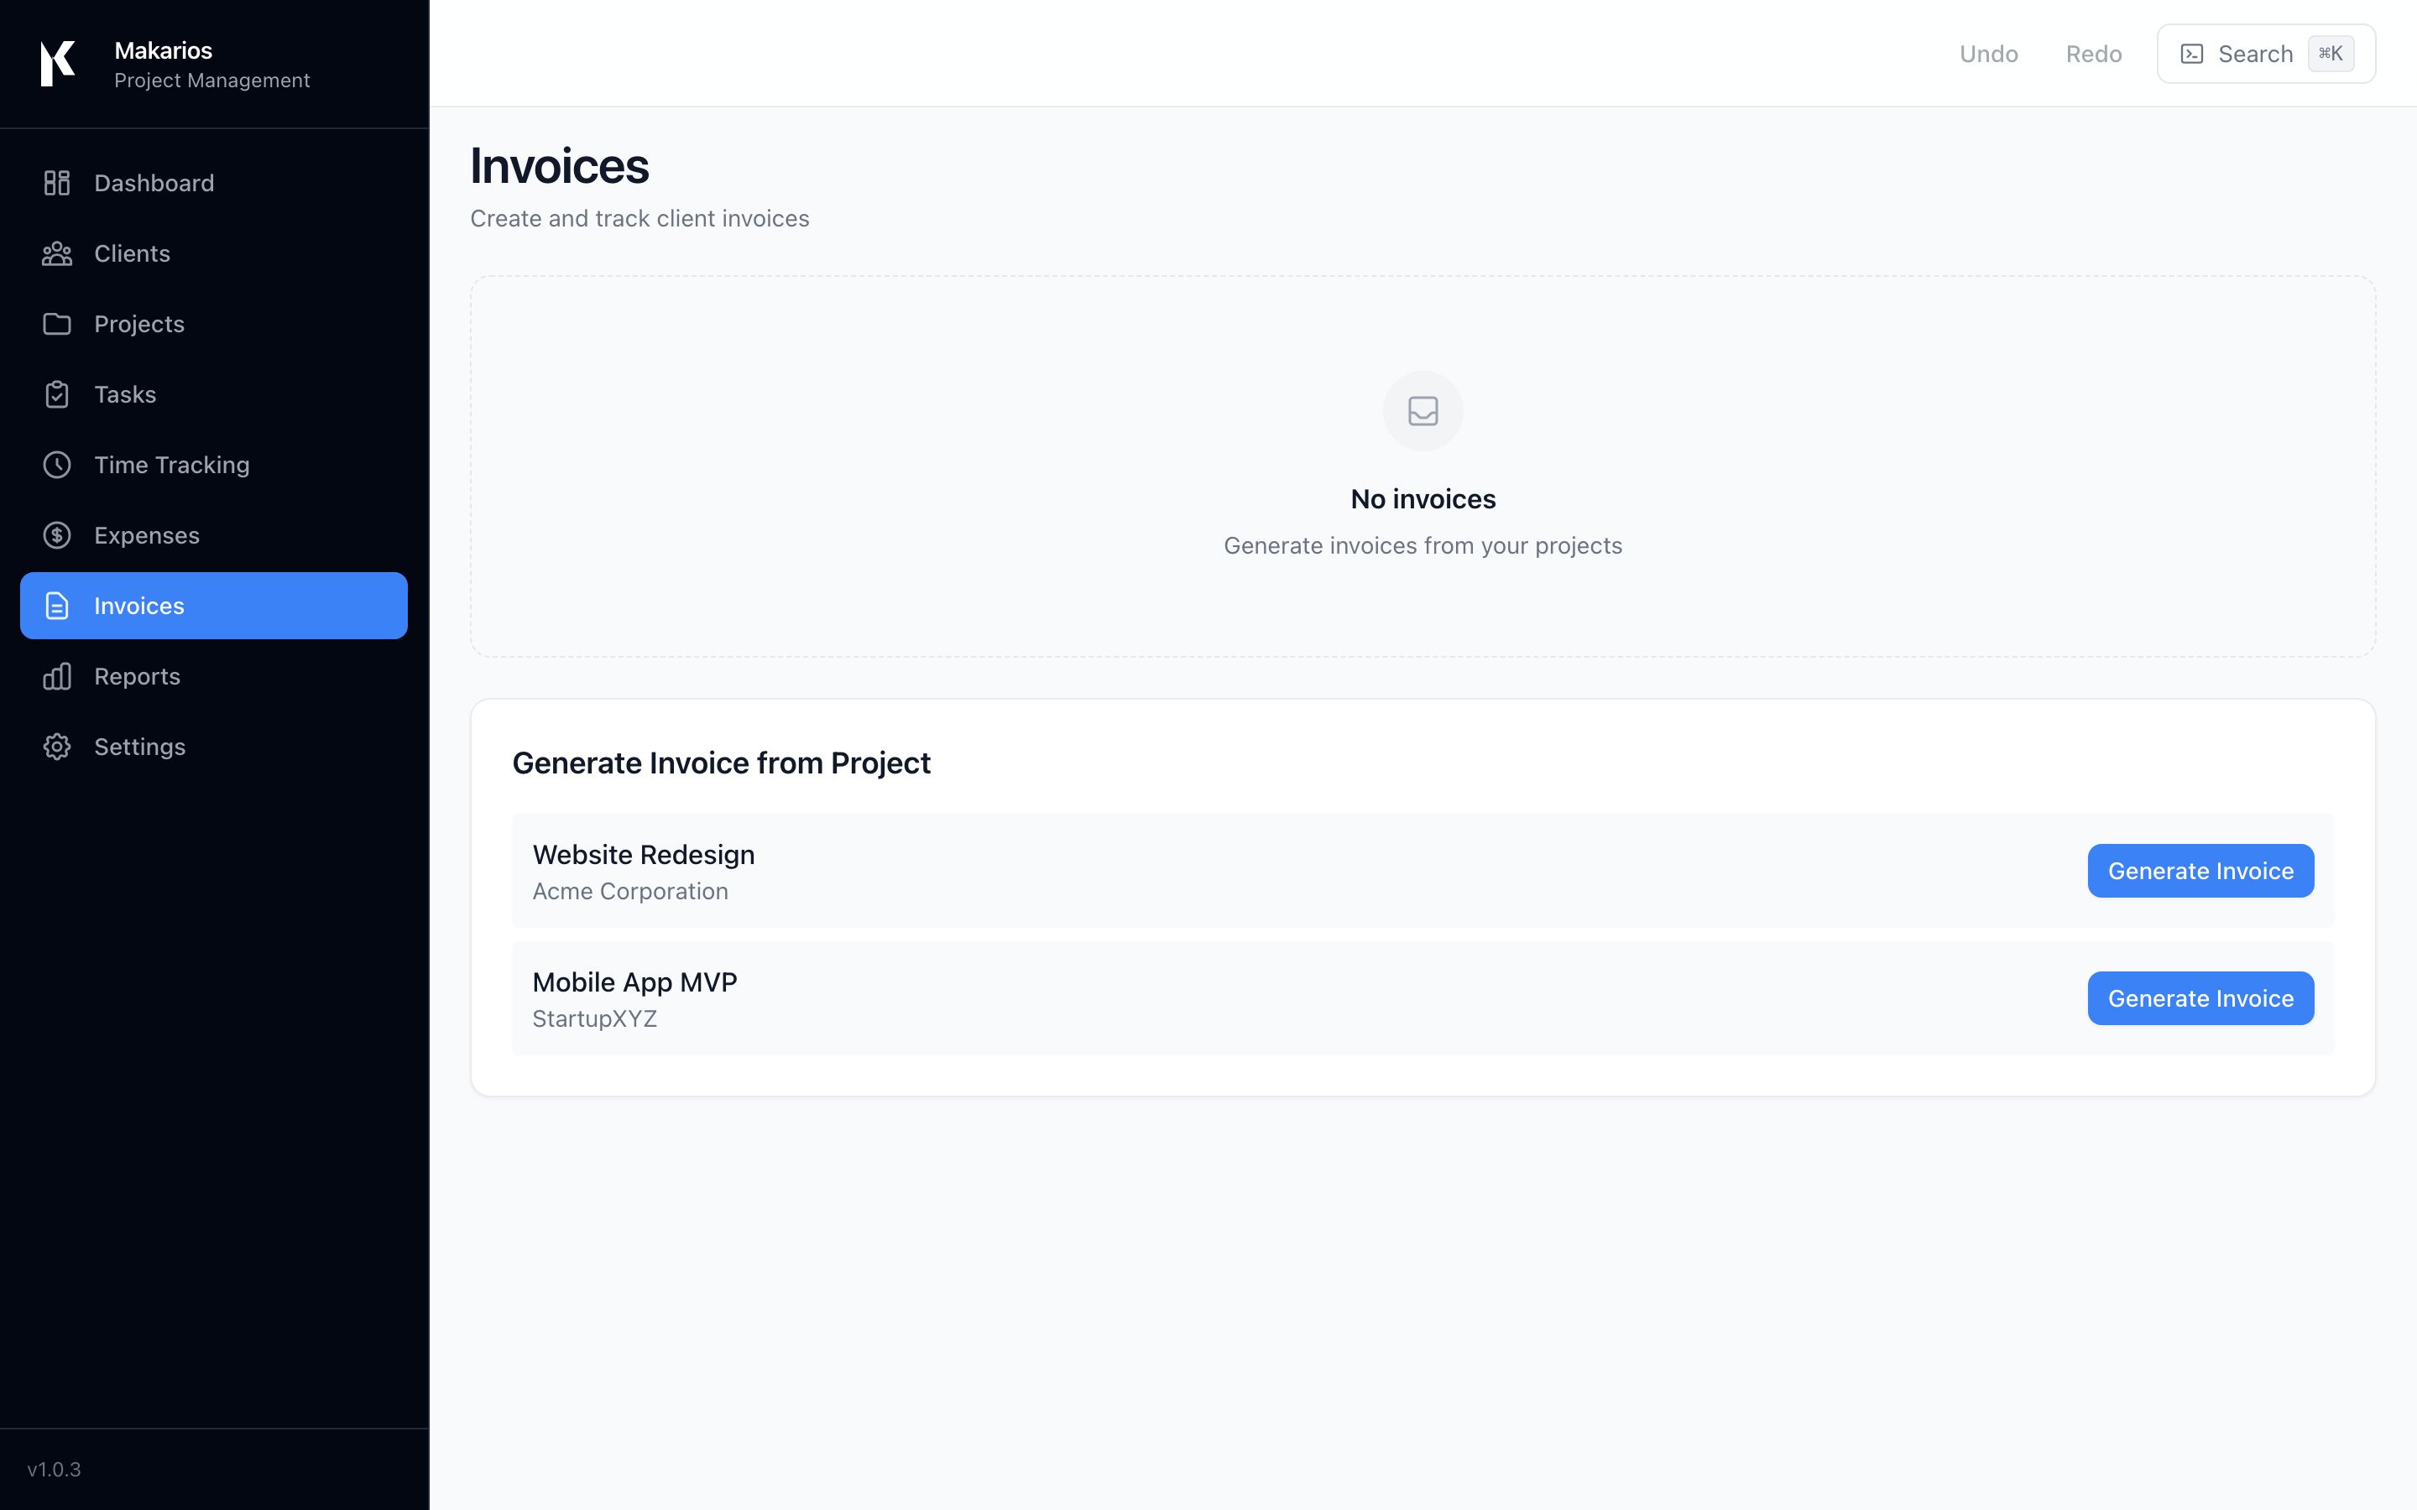Click the v1.0.3 version label

[x=54, y=1469]
